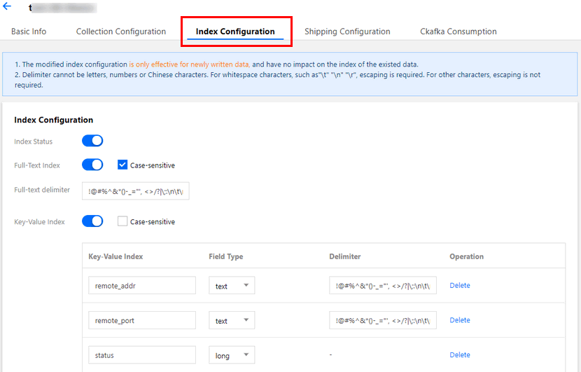Edit the remote_addr key name field
Viewport: 581px width, 372px height.
coord(142,286)
